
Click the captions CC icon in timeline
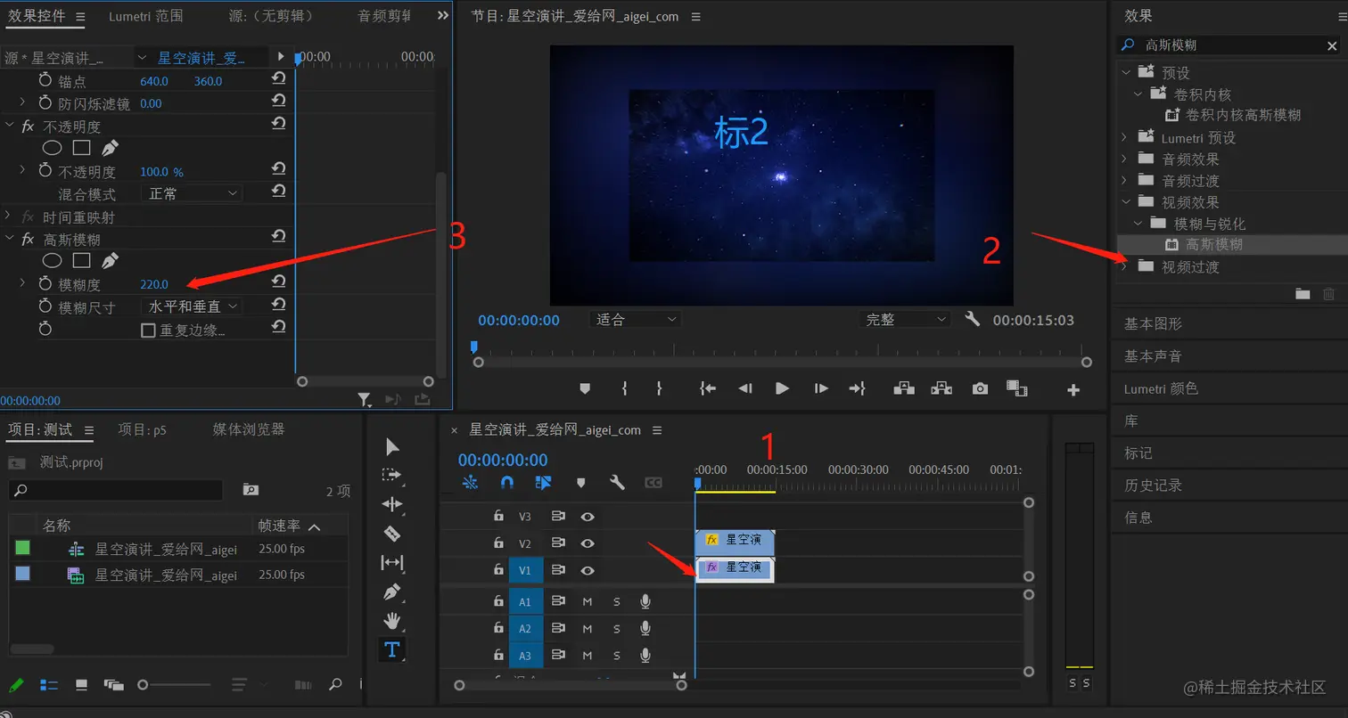tap(653, 482)
